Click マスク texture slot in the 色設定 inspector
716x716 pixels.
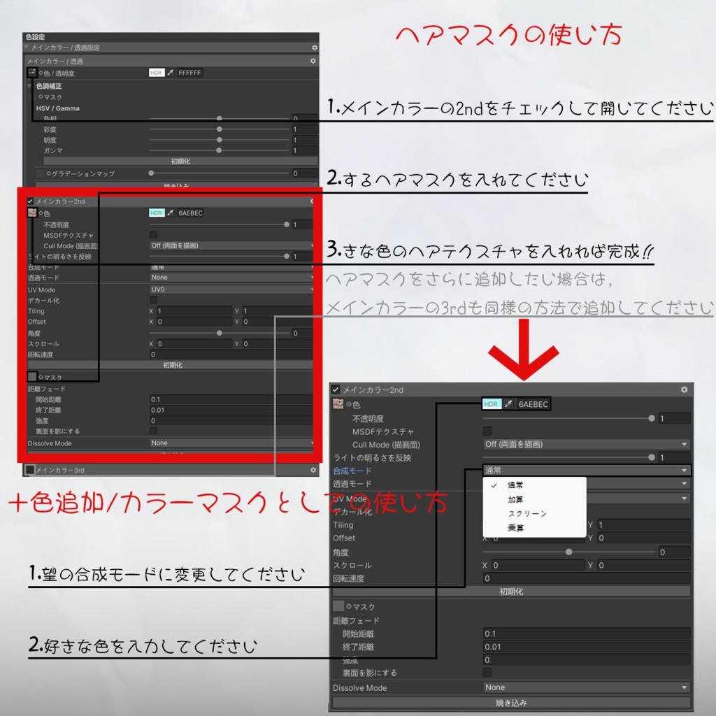click(x=32, y=377)
